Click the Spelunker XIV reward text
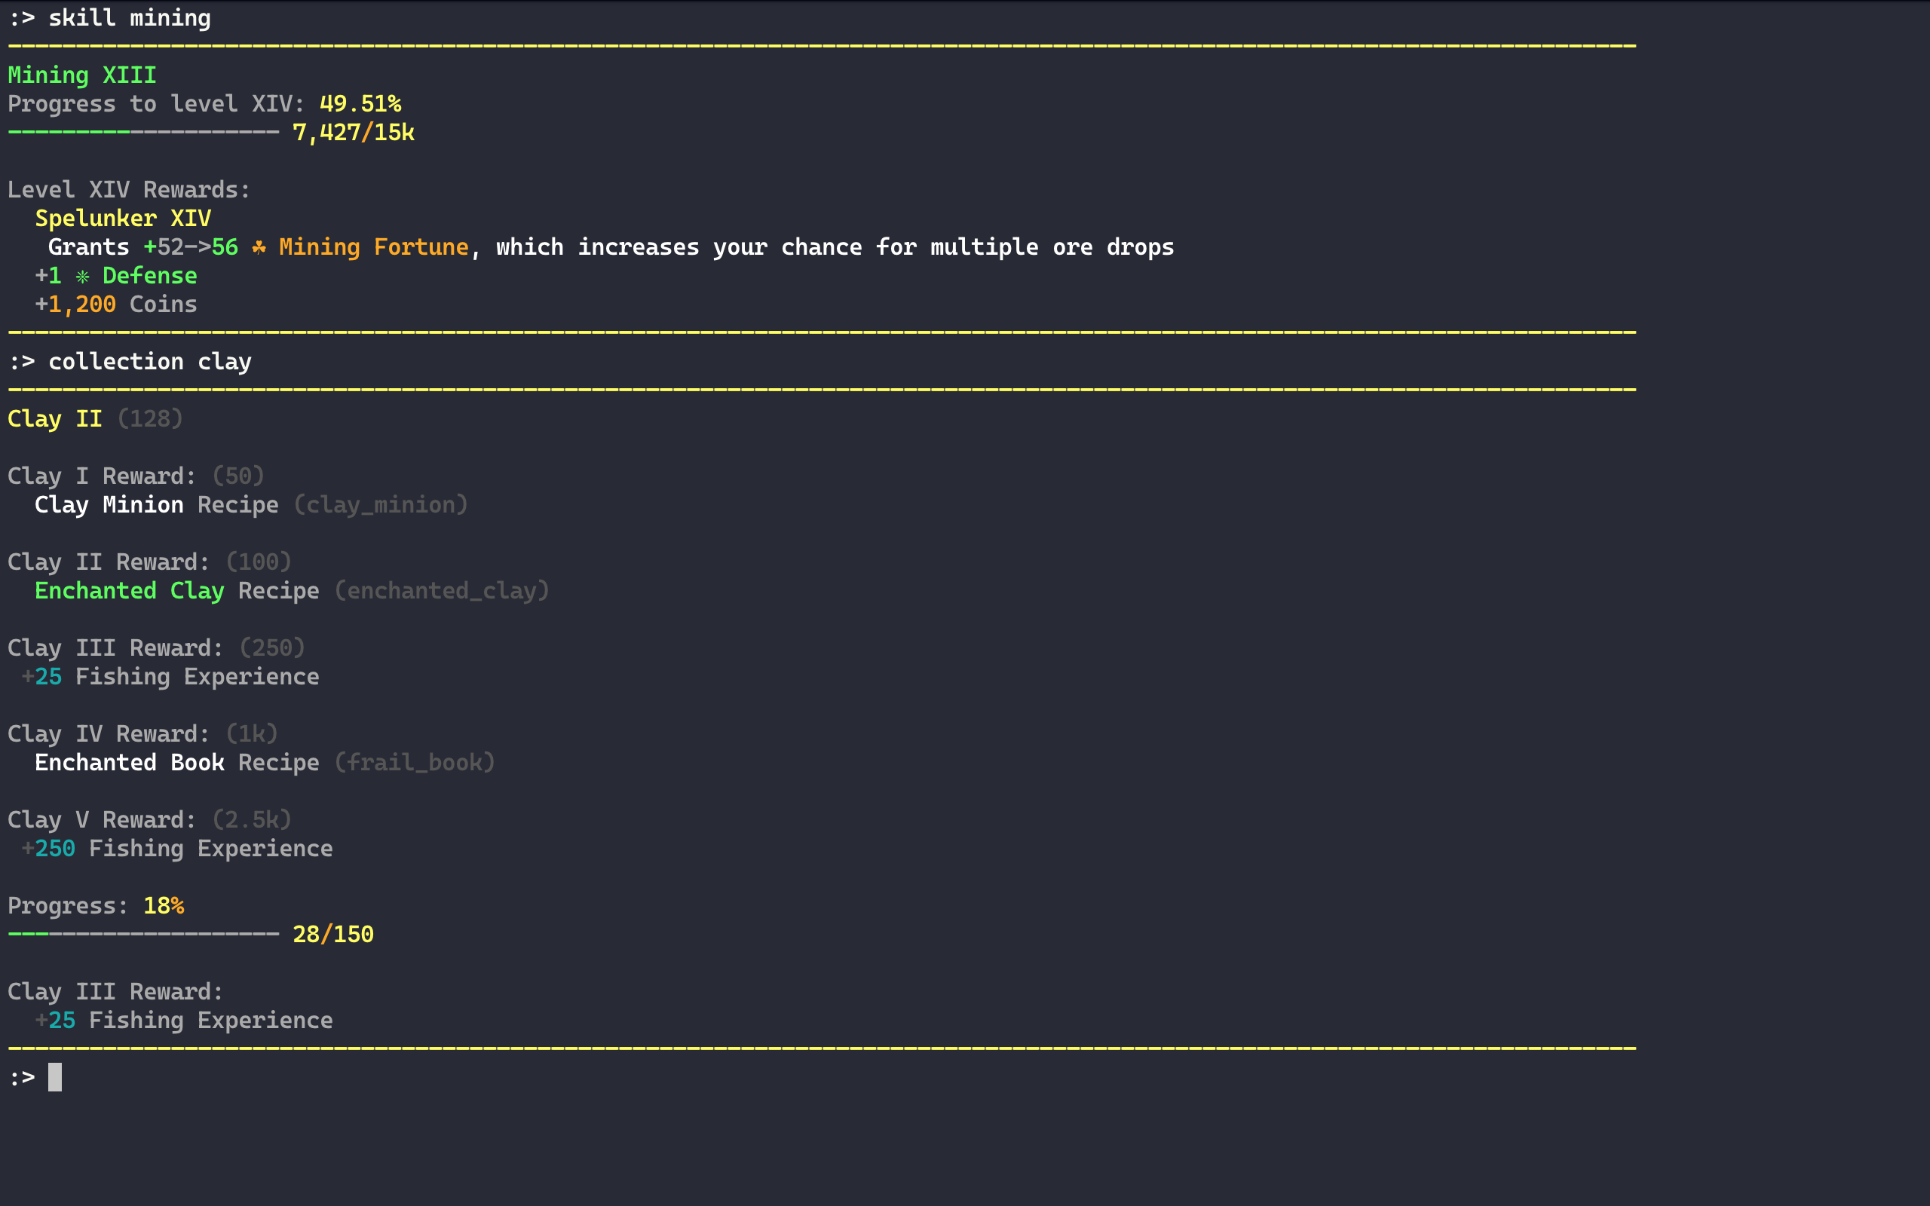Image resolution: width=1930 pixels, height=1206 pixels. point(123,218)
